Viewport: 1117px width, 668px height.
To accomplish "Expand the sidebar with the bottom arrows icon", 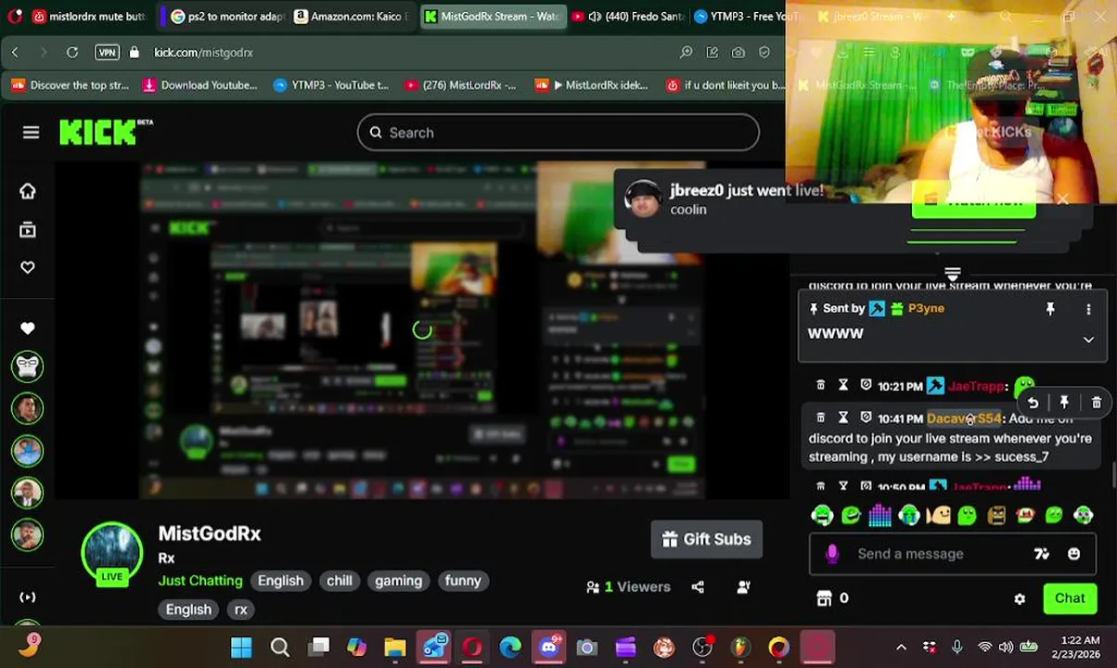I will (28, 597).
